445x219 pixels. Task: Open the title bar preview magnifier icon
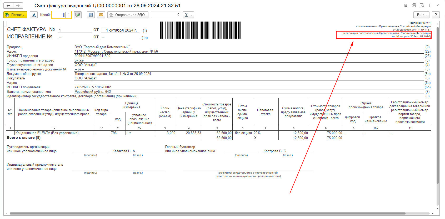click(422, 6)
